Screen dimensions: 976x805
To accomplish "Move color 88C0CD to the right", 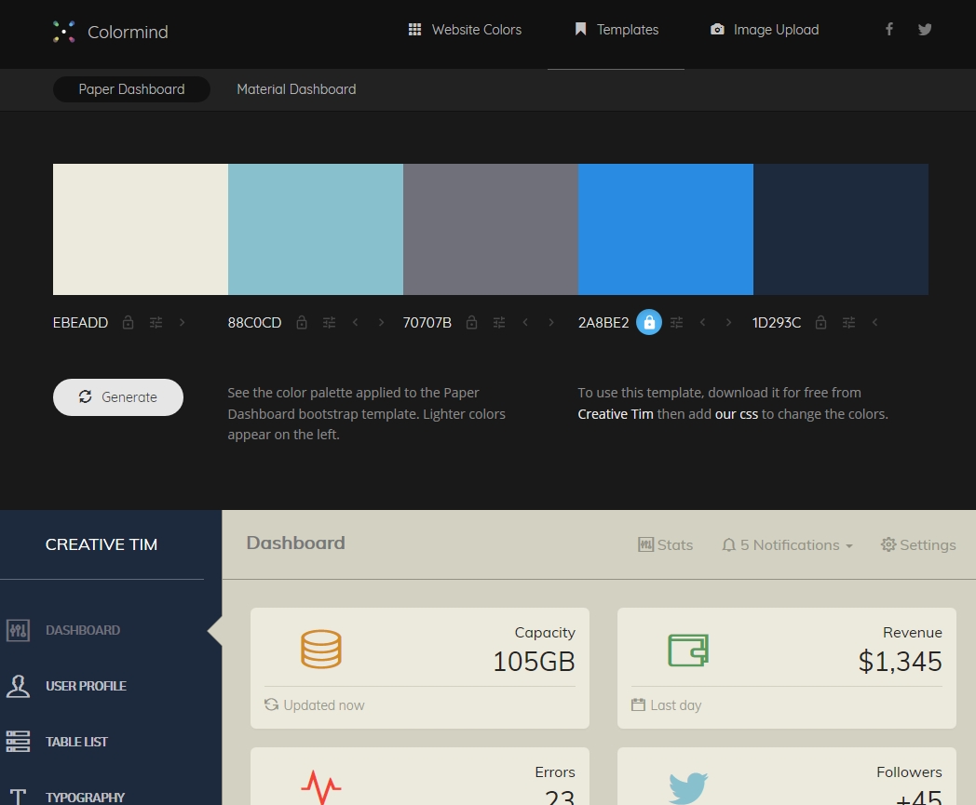I will point(381,323).
